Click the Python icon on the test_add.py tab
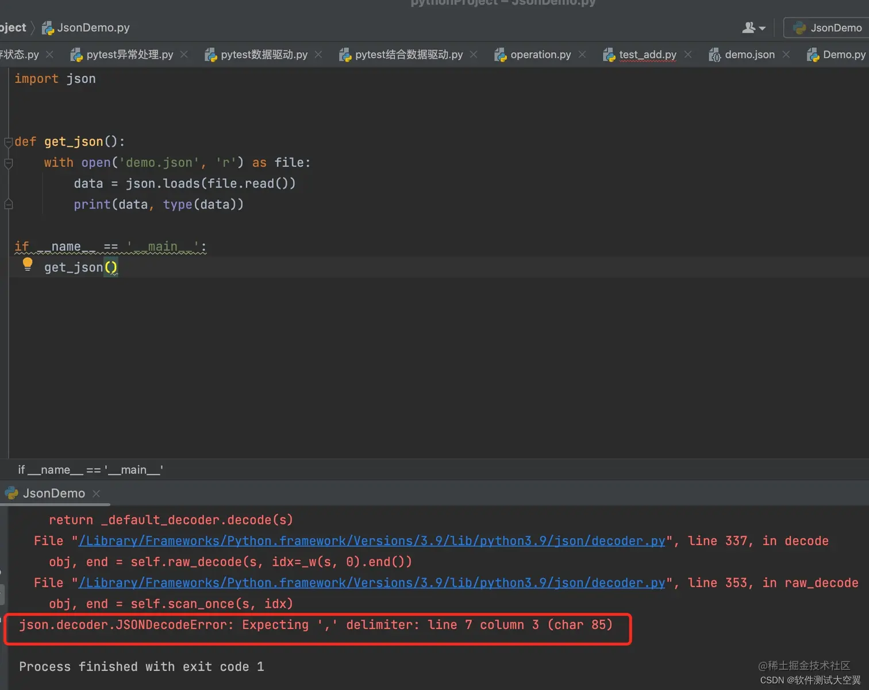The width and height of the screenshot is (869, 690). click(609, 55)
